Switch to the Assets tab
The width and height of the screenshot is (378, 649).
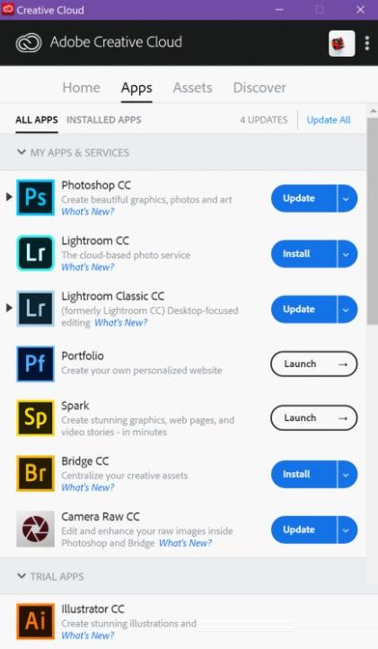pyautogui.click(x=192, y=88)
